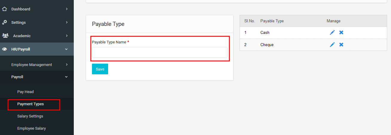Open Salary Settings from sidebar
The width and height of the screenshot is (391, 135).
coord(30,116)
